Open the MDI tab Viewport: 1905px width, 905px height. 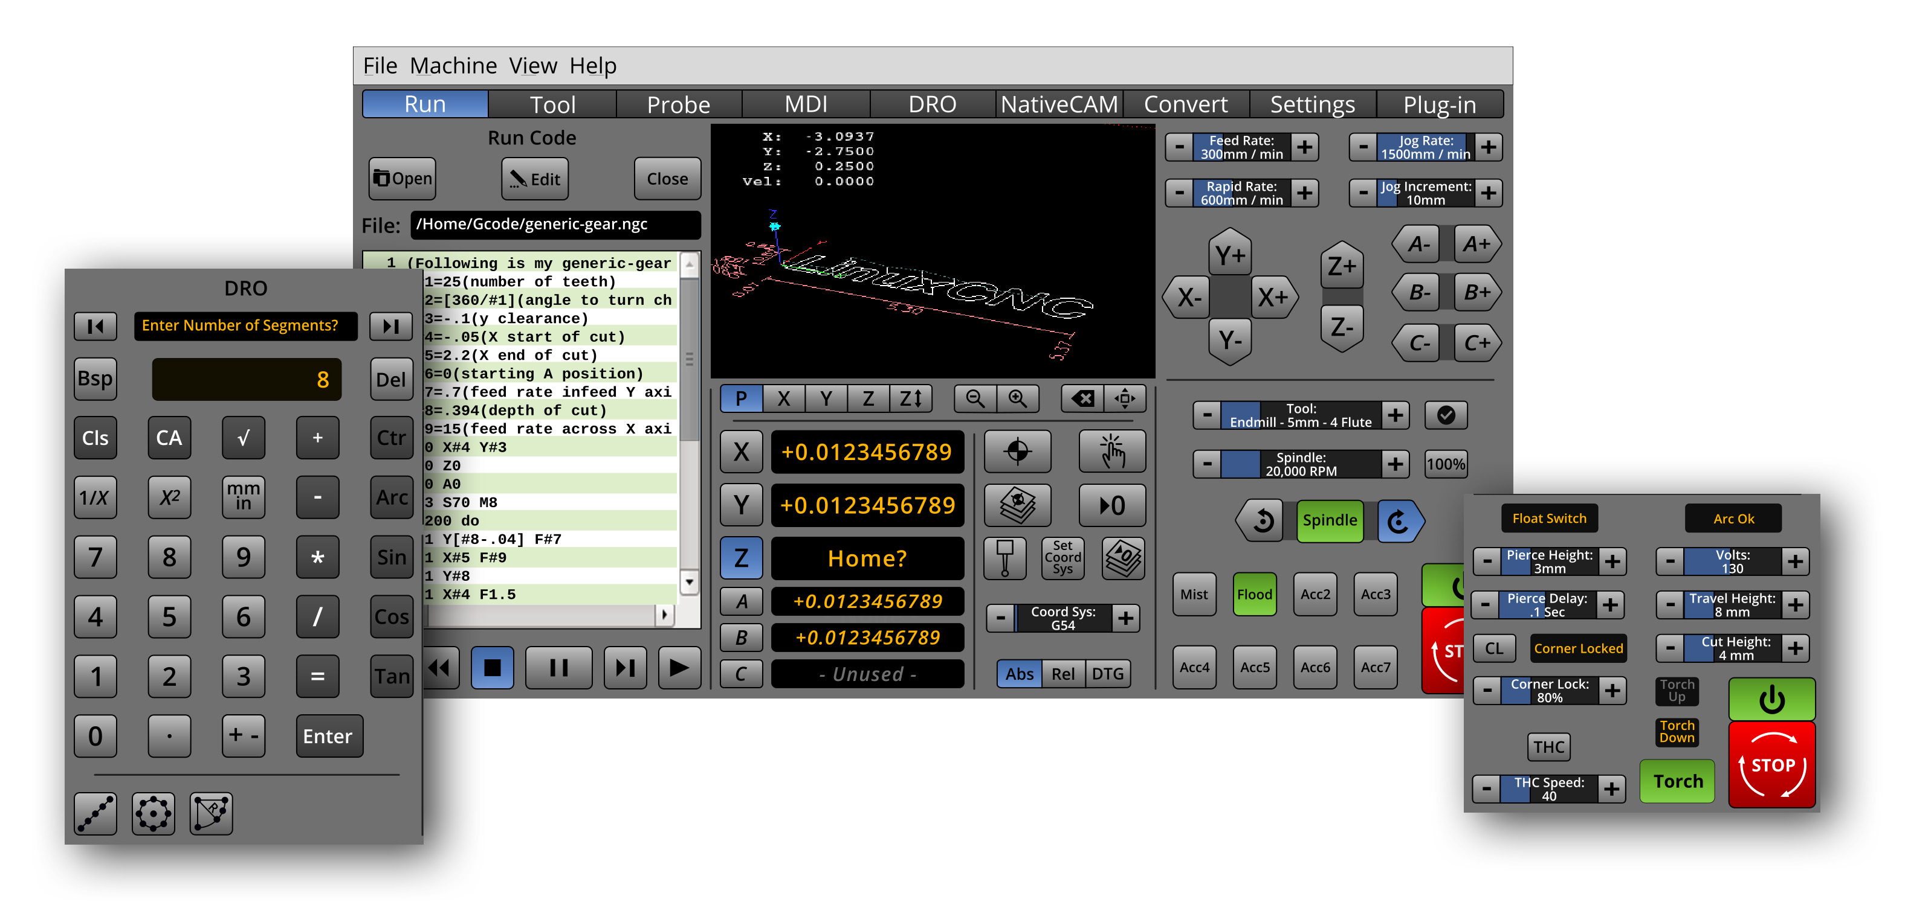tap(806, 104)
